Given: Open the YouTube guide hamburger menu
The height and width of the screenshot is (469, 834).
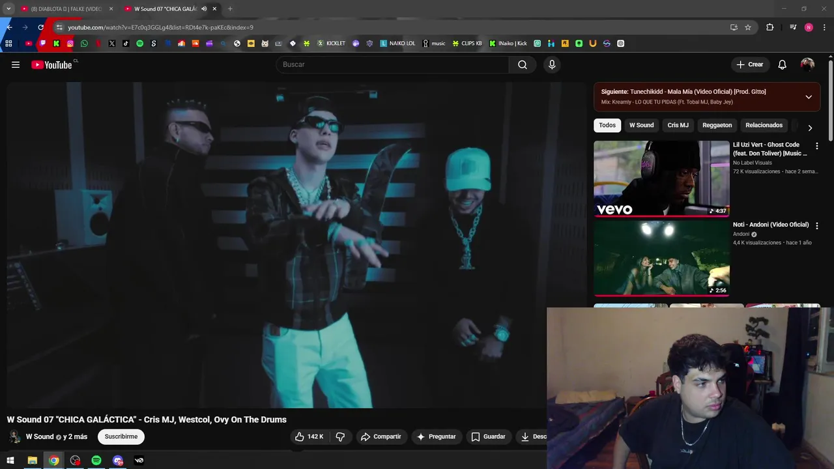Looking at the screenshot, I should [x=16, y=64].
